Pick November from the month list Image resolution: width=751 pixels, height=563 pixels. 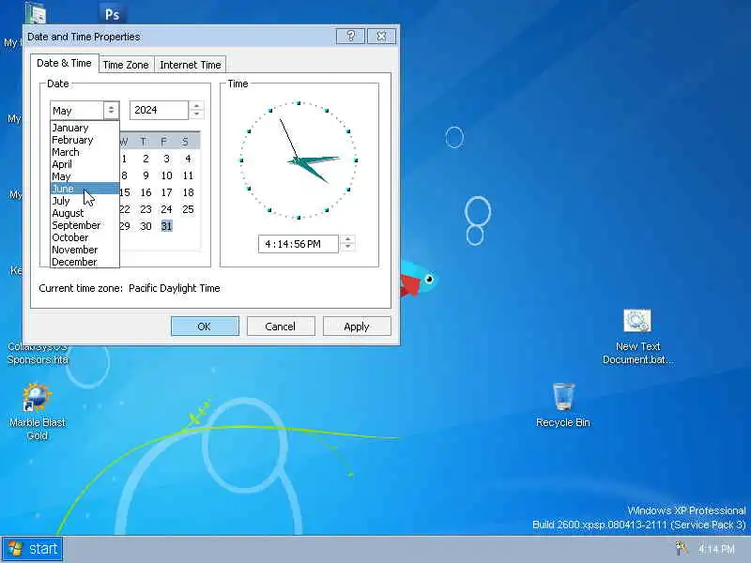(84, 250)
